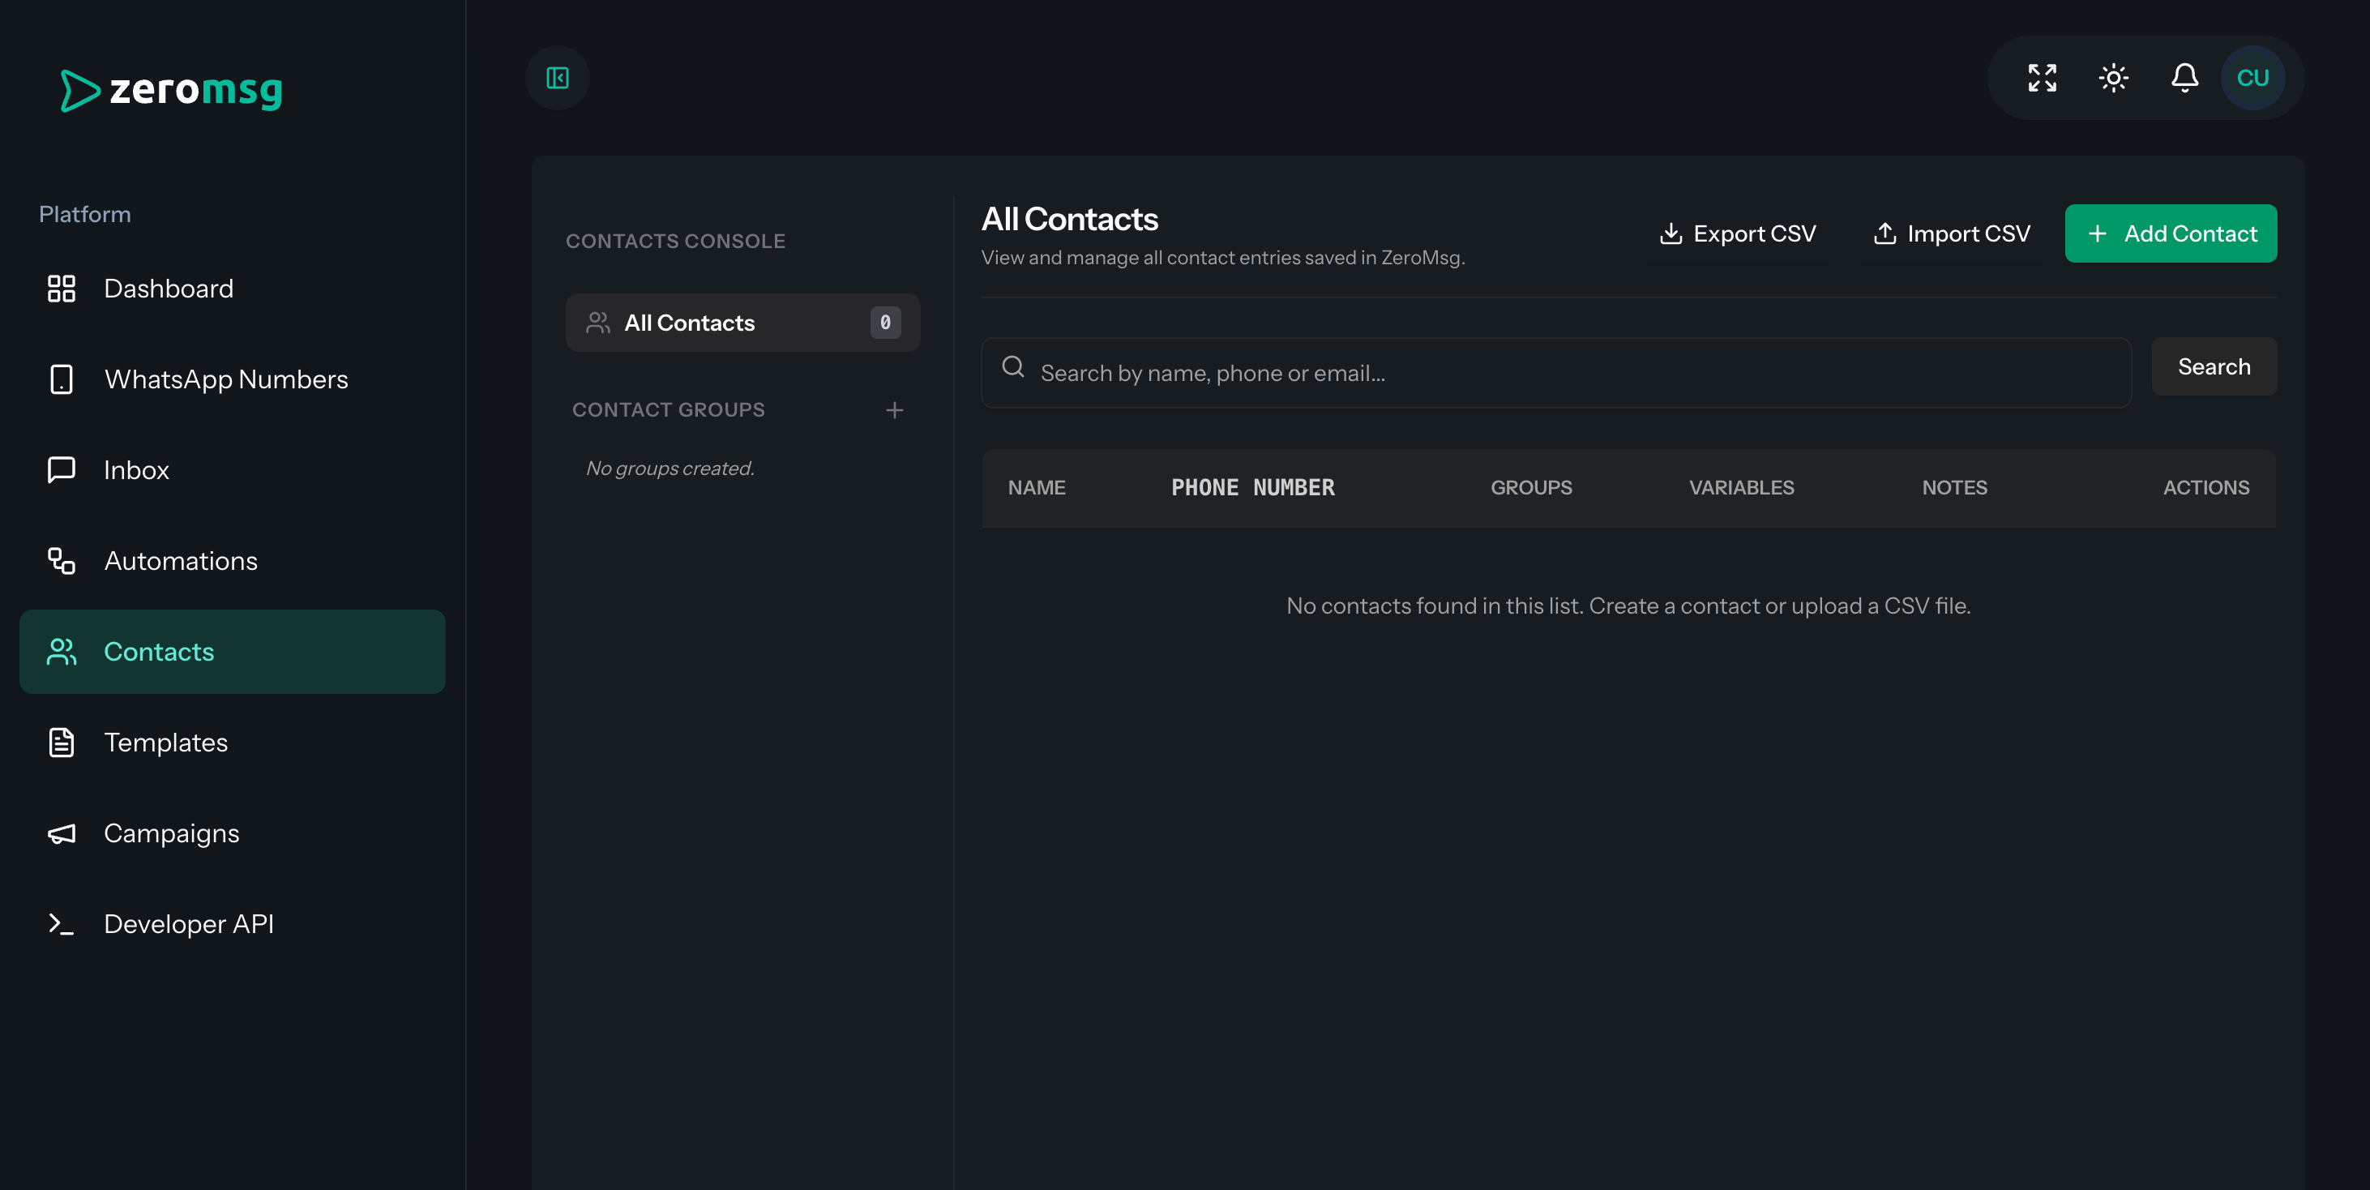Click the NOTES column header
Viewport: 2370px width, 1190px height.
pyautogui.click(x=1954, y=488)
